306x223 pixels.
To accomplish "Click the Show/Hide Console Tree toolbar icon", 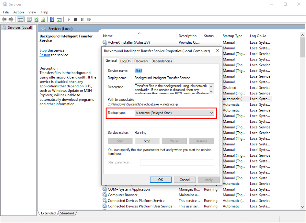I will tap(20, 19).
